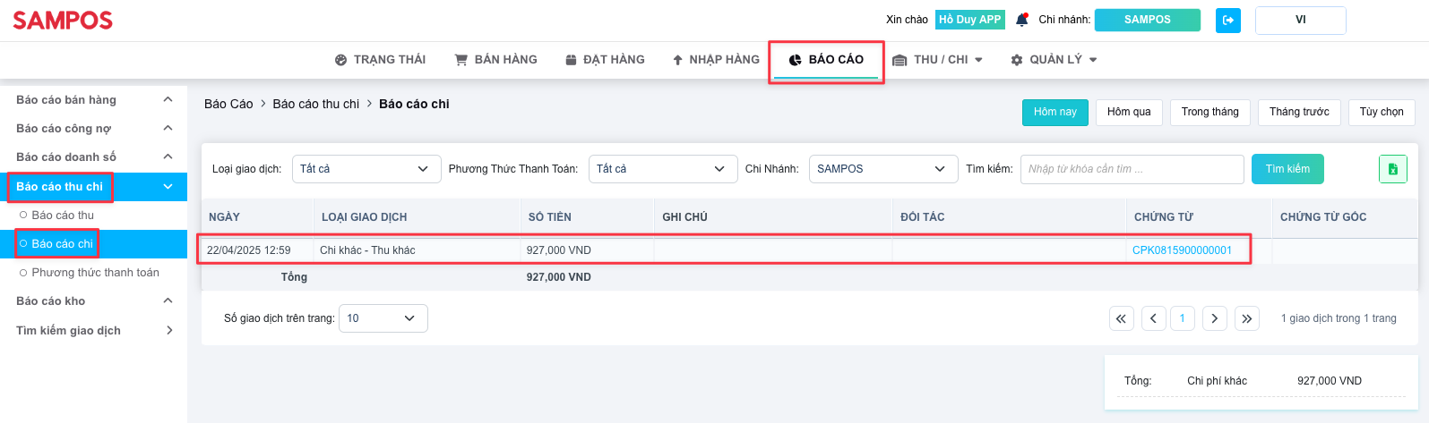Open the BÁN HÀNG menu tab
This screenshot has width=1429, height=423.
[x=496, y=60]
